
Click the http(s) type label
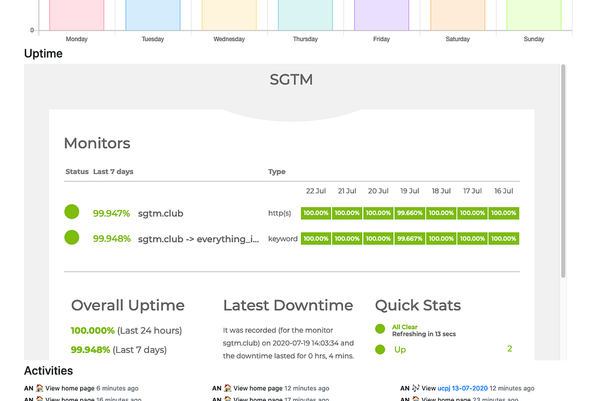279,213
